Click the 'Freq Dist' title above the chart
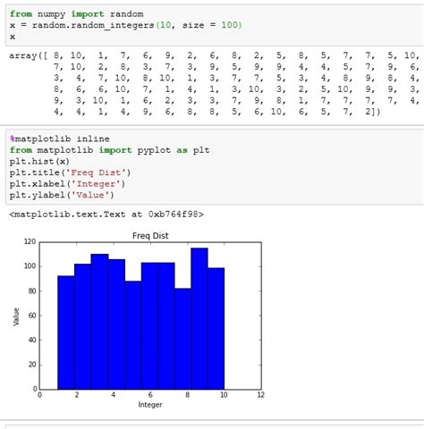 tap(150, 236)
